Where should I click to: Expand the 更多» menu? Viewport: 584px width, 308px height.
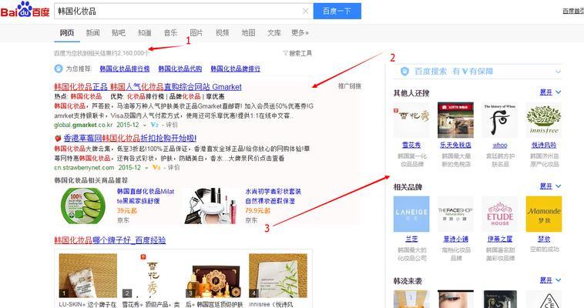pyautogui.click(x=300, y=33)
